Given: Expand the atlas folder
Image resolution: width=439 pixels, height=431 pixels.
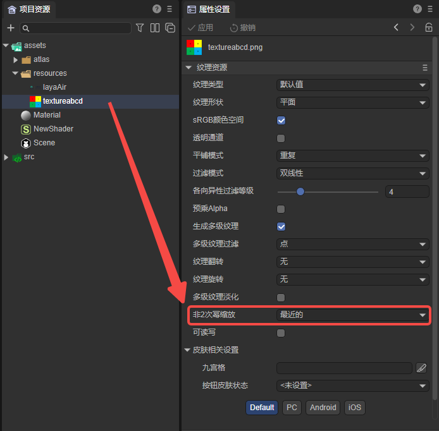Looking at the screenshot, I should tap(16, 59).
